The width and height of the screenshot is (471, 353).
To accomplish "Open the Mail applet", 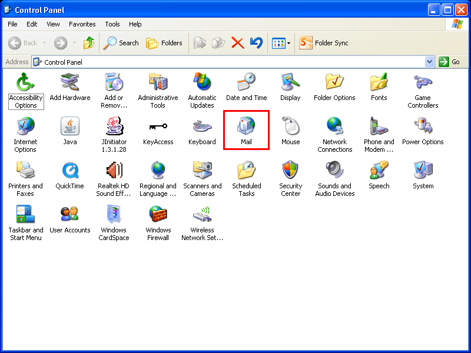I will [246, 131].
